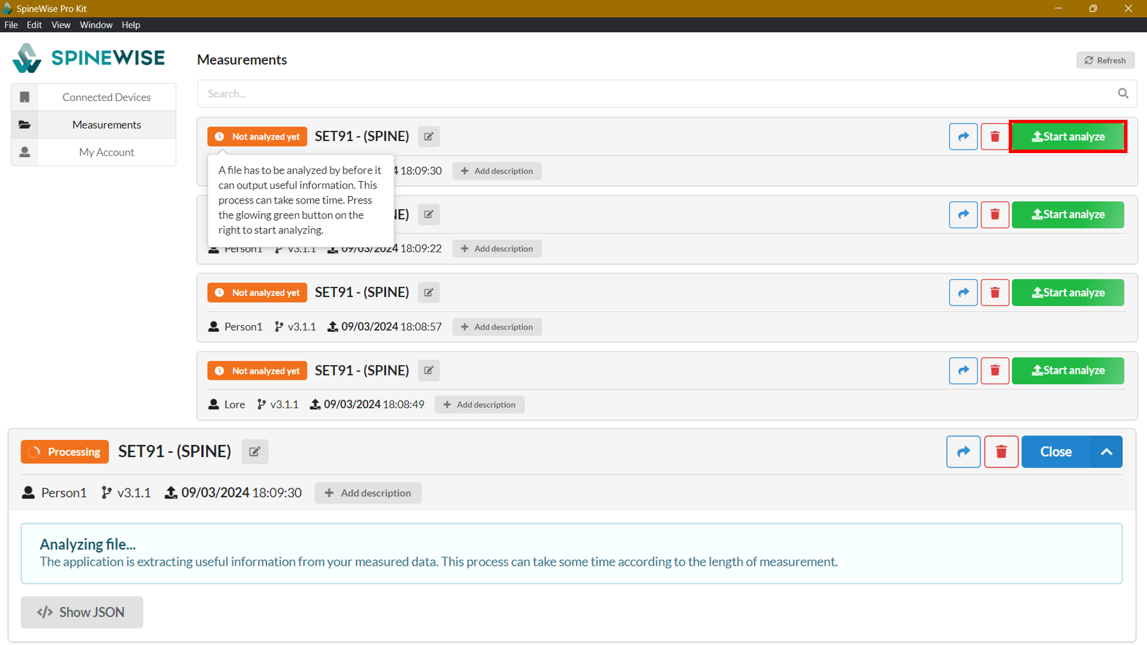This screenshot has height=645, width=1147.
Task: Open the Help menu
Action: (131, 25)
